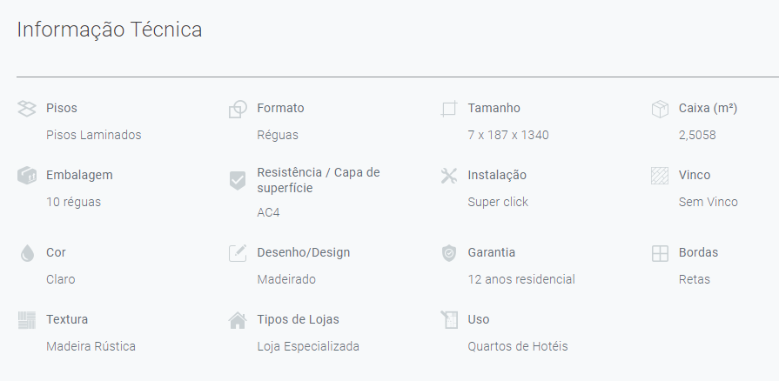Click the Pisos layers icon
This screenshot has height=381, width=779.
(x=27, y=108)
